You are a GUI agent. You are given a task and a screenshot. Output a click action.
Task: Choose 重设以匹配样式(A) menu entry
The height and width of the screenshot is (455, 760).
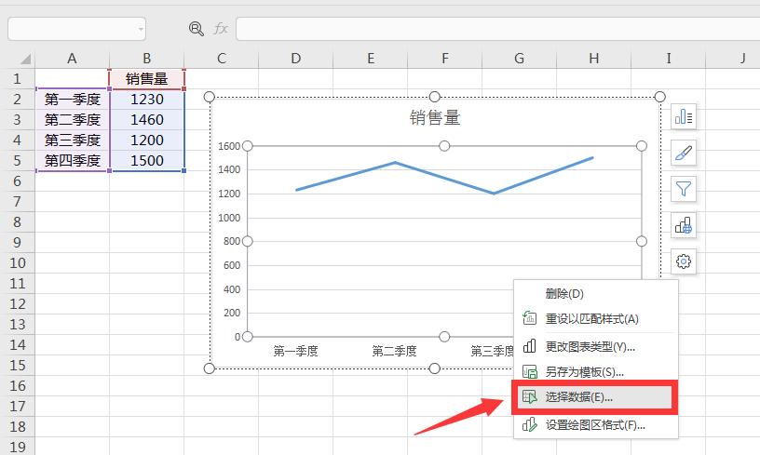click(x=591, y=319)
